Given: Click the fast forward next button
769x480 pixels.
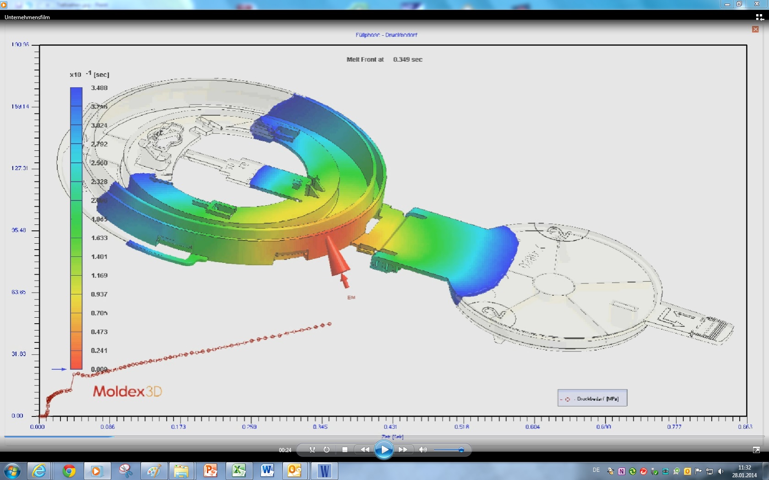Looking at the screenshot, I should (403, 450).
